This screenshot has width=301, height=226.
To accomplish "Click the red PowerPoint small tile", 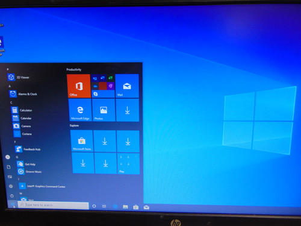I will [103, 86].
